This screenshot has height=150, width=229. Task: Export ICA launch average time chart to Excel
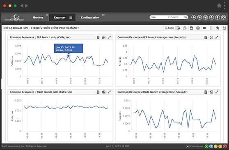pyautogui.click(x=211, y=37)
